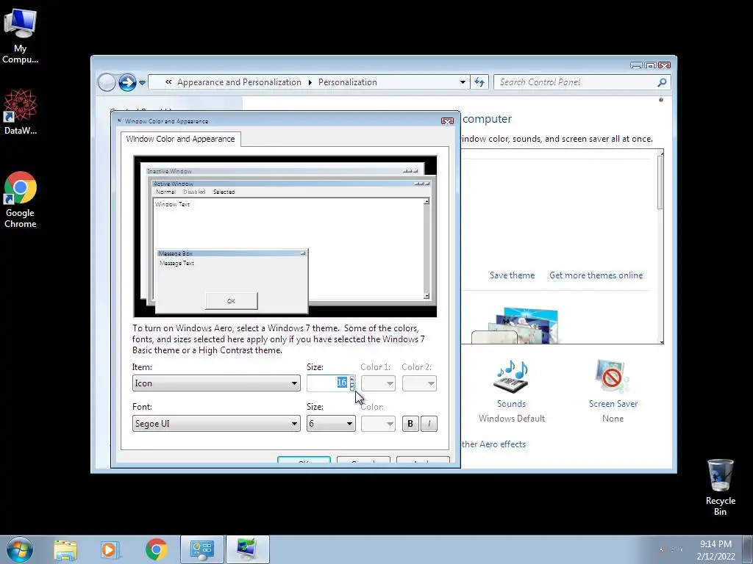Open the font Size dropdown showing 6
753x564 pixels.
[331, 424]
